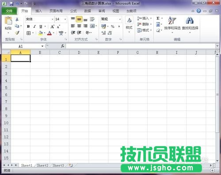The height and width of the screenshot is (175, 221).
Task: Align text left
Action: click(73, 26)
